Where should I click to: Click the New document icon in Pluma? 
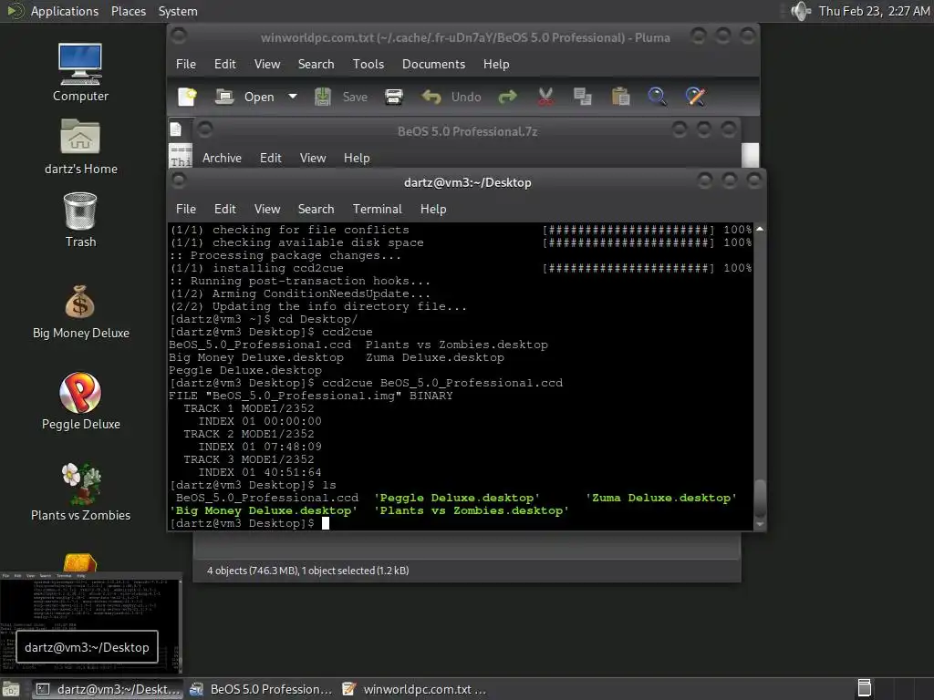point(187,97)
